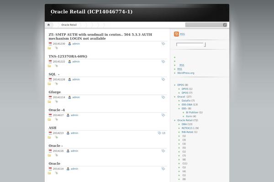
Task: Open the admin author link on the ASH post
Action: 74,133
